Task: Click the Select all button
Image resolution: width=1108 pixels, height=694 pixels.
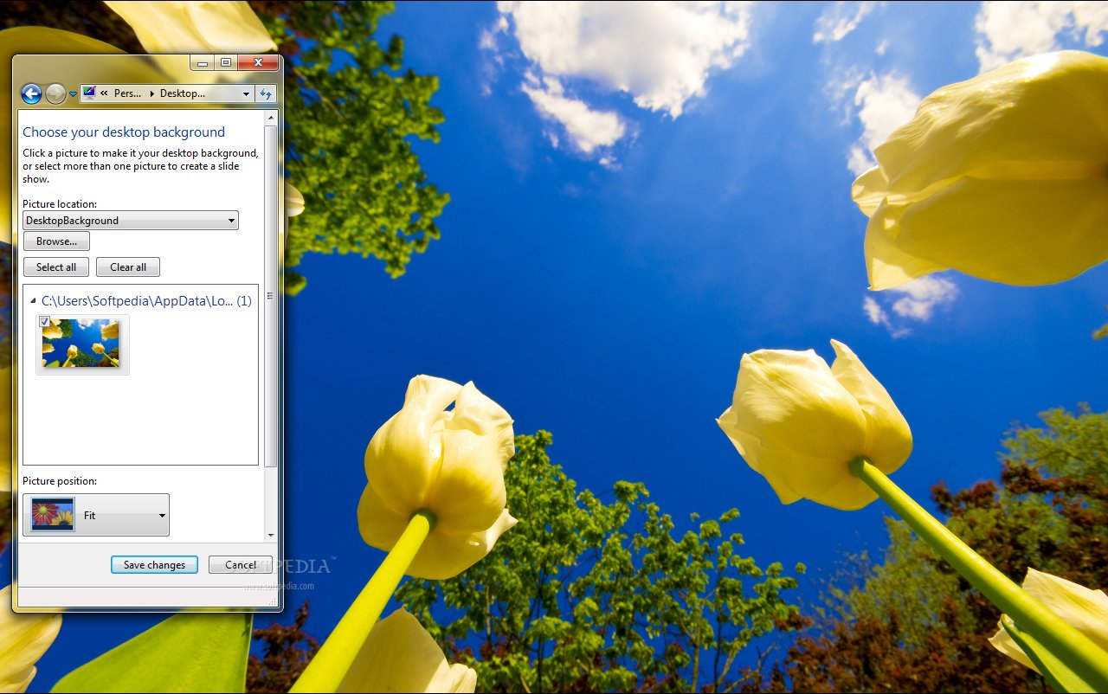Action: coord(56,267)
